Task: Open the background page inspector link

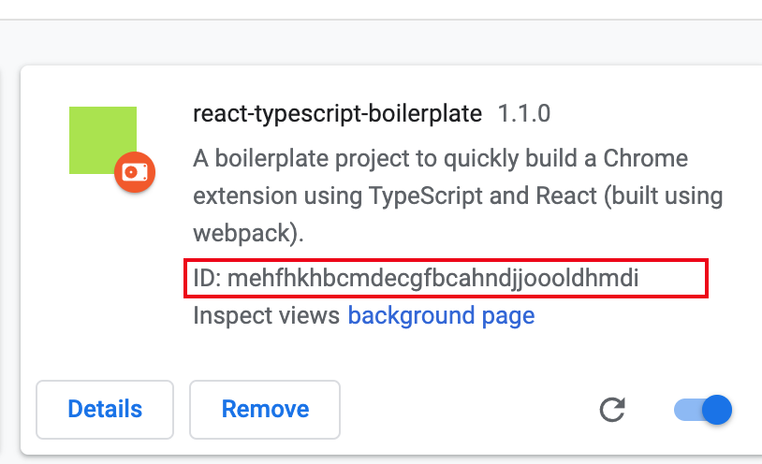Action: click(441, 316)
